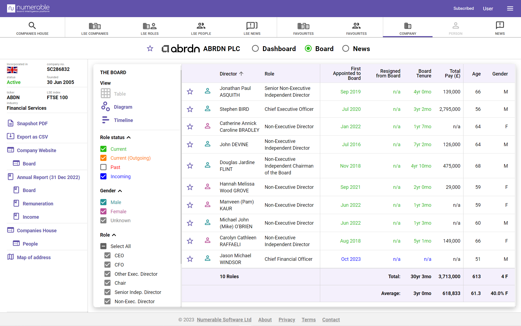
Task: Open the LSE News tab
Action: pyautogui.click(x=252, y=28)
